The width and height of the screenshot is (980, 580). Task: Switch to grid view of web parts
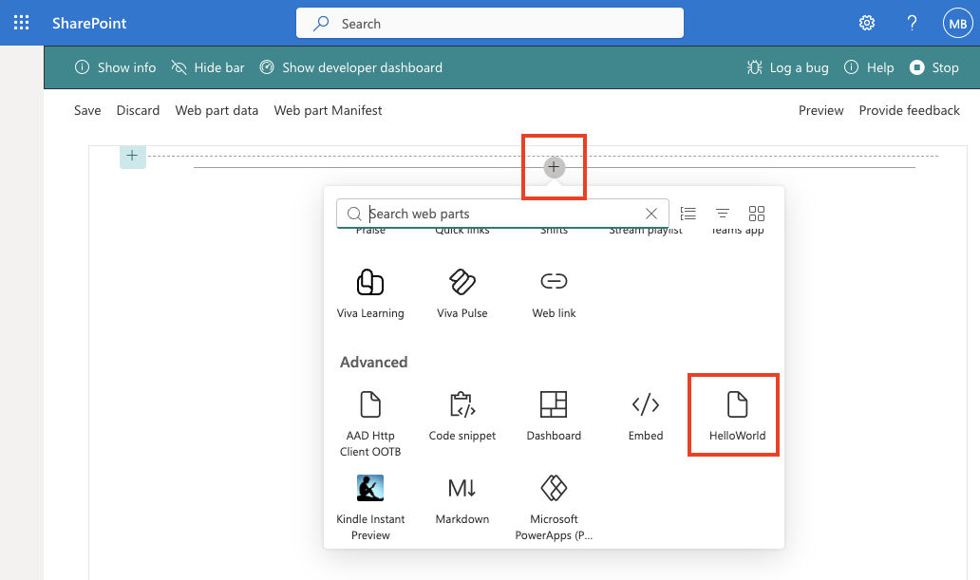pyautogui.click(x=757, y=214)
